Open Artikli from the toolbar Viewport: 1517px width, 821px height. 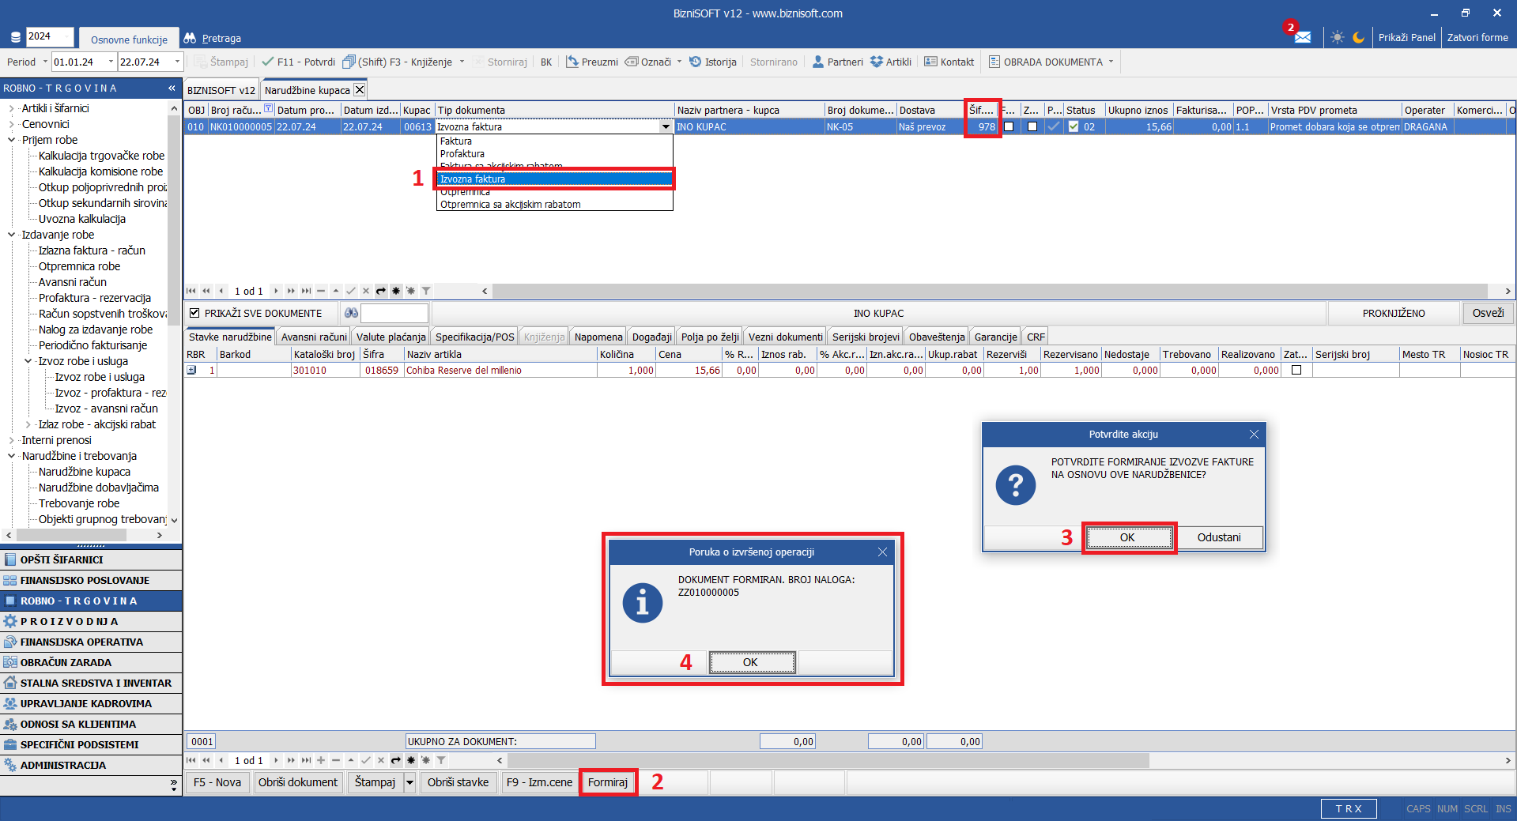[891, 62]
